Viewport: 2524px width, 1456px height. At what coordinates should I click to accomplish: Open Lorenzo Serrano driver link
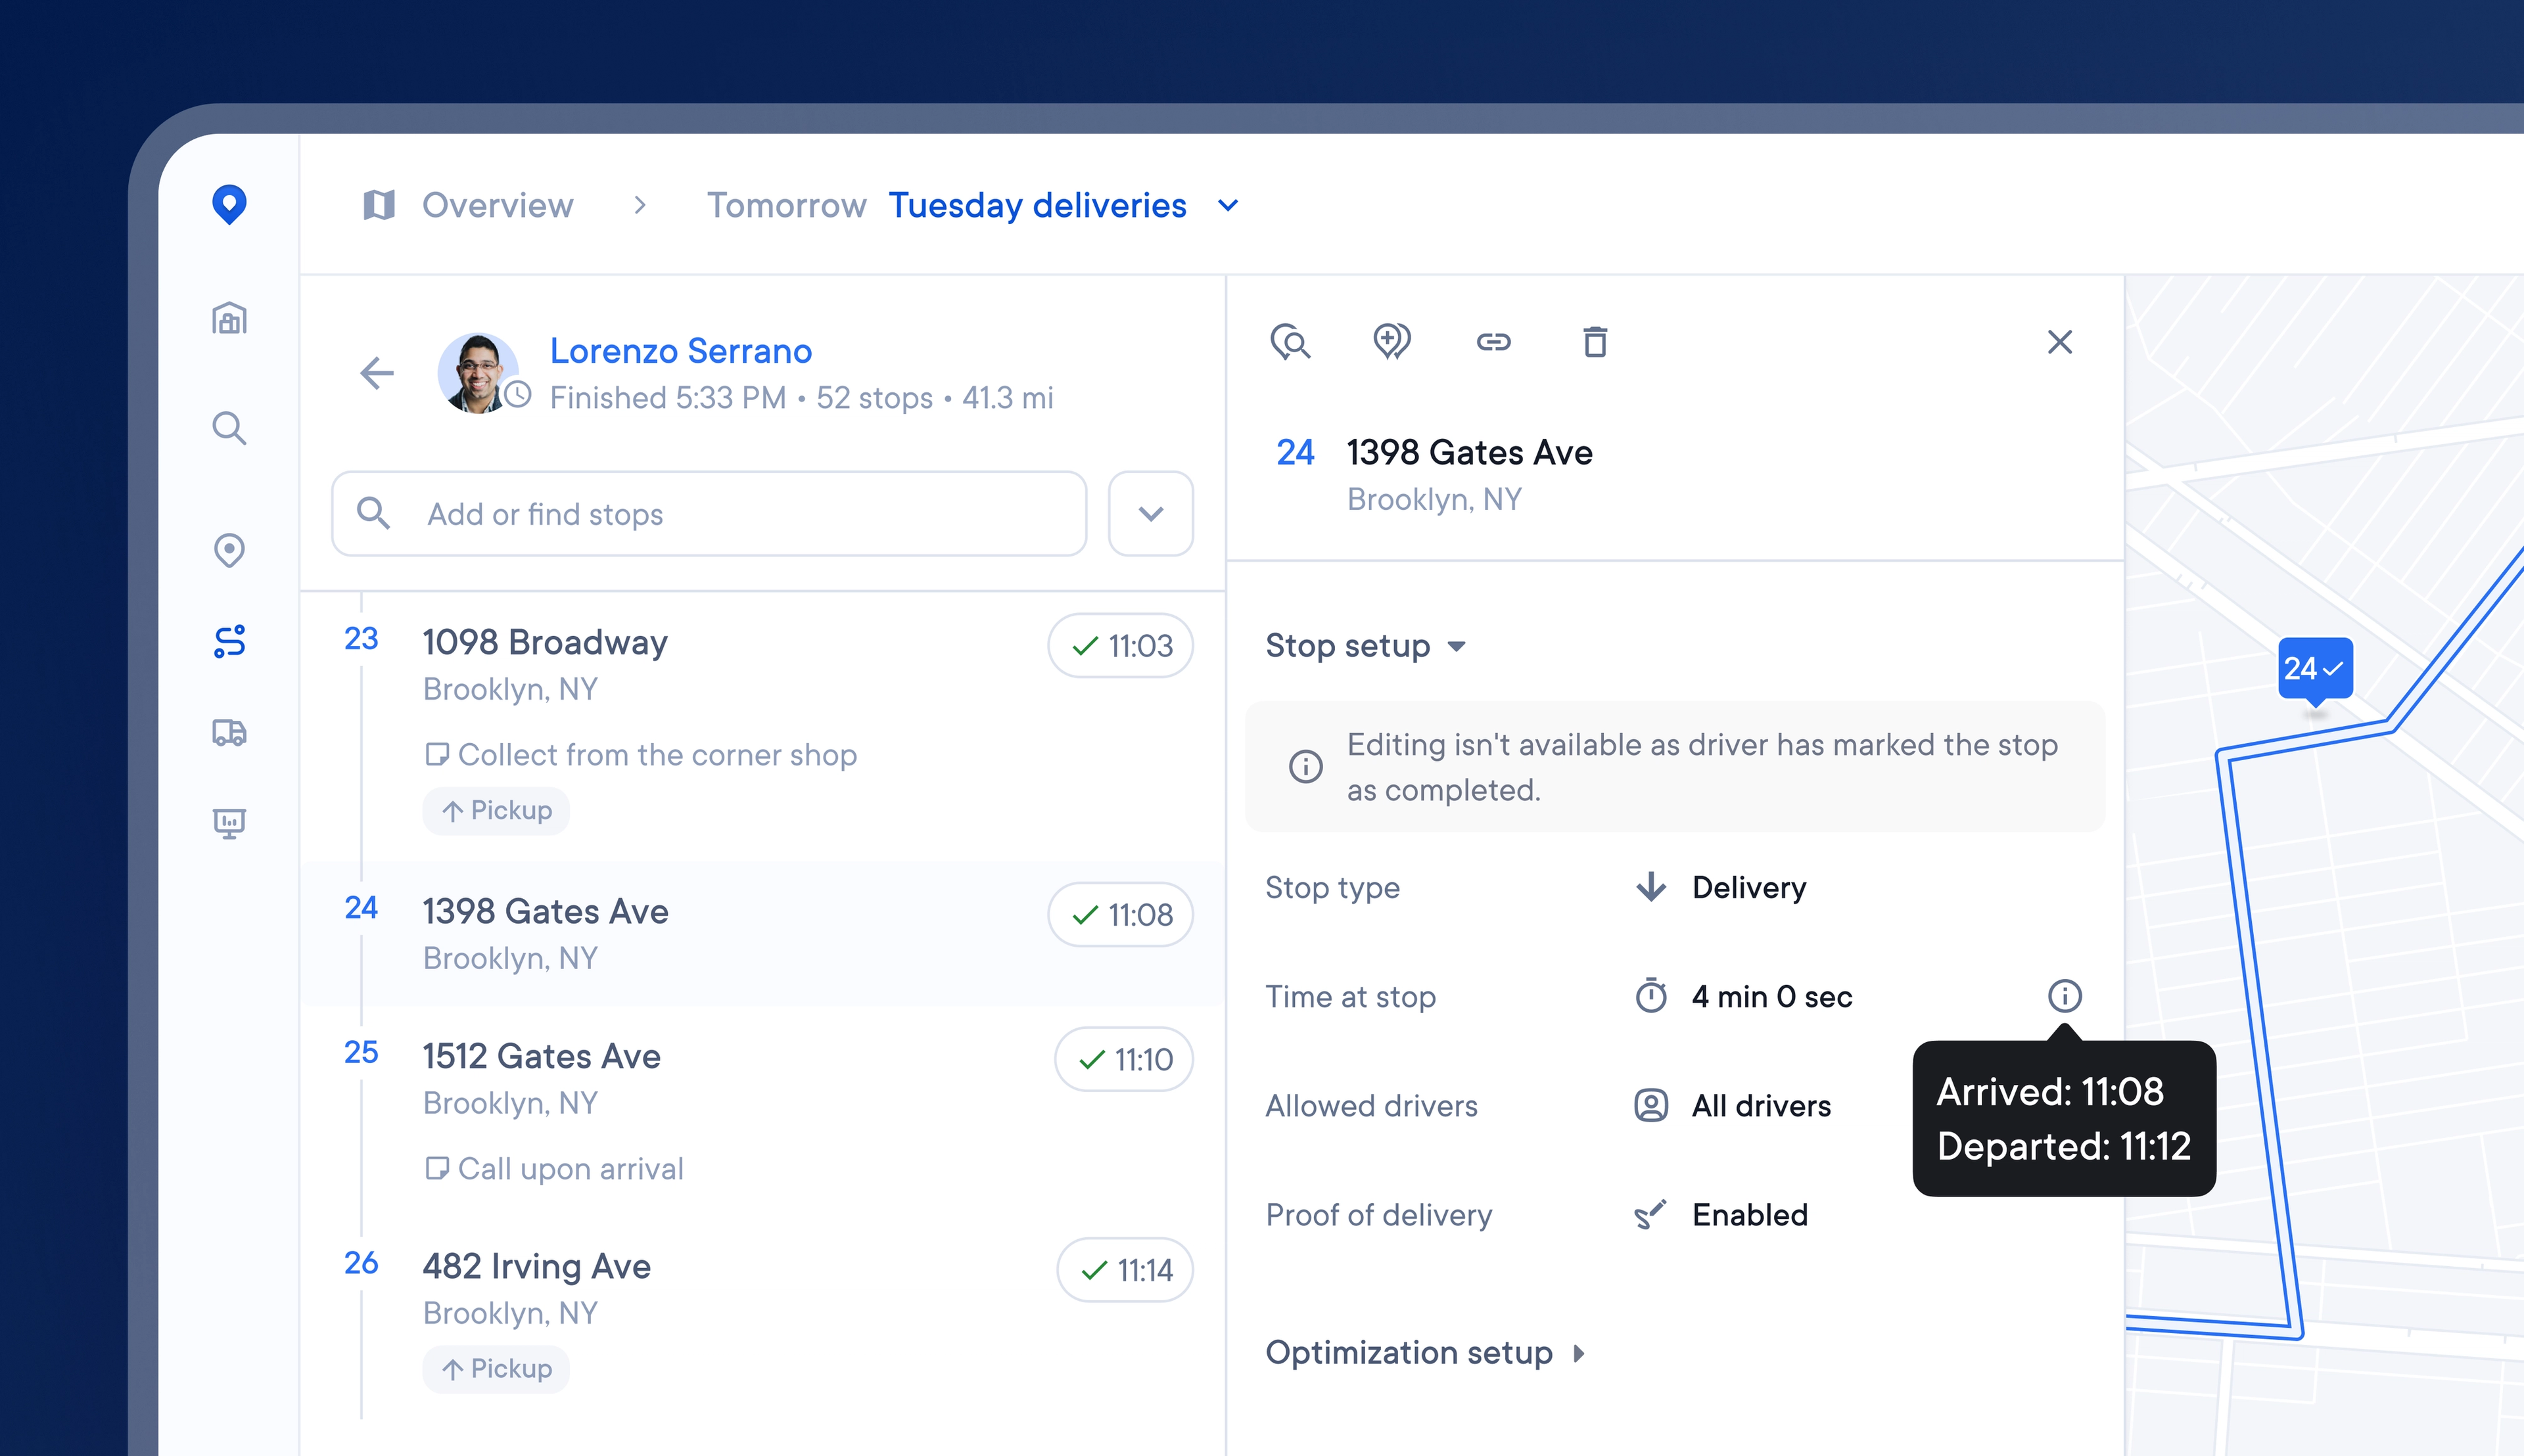point(680,351)
